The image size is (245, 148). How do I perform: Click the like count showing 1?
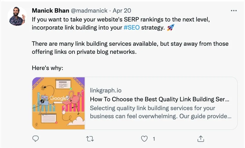[154, 139]
